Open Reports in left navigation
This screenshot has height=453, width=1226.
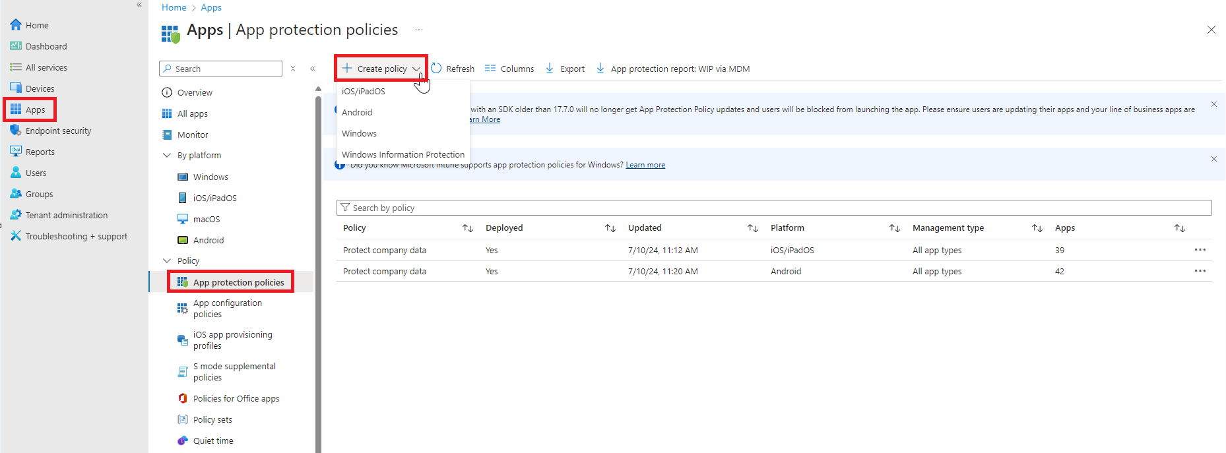pos(40,152)
